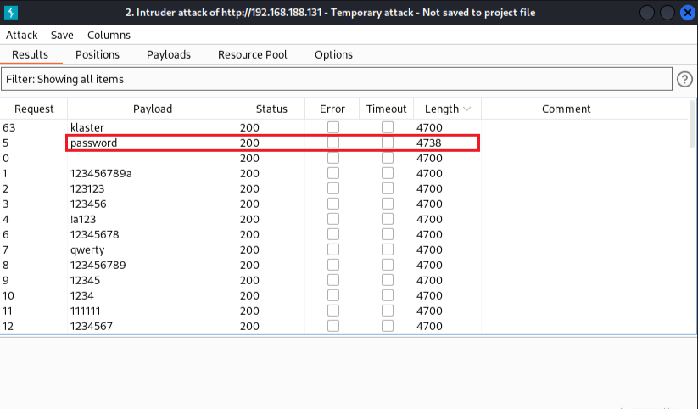Tick the Error checkbox for qwerty
This screenshot has width=698, height=409.
[x=333, y=249]
